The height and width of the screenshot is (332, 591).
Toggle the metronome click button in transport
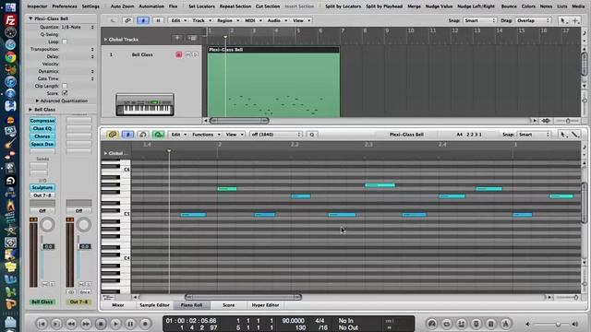click(x=506, y=324)
